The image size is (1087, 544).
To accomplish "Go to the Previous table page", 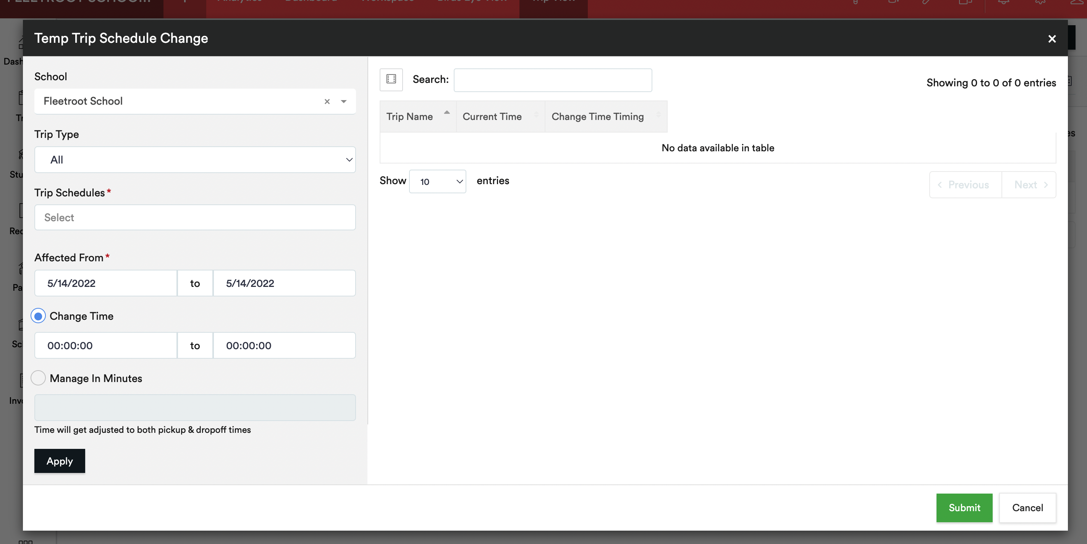I will (x=966, y=185).
